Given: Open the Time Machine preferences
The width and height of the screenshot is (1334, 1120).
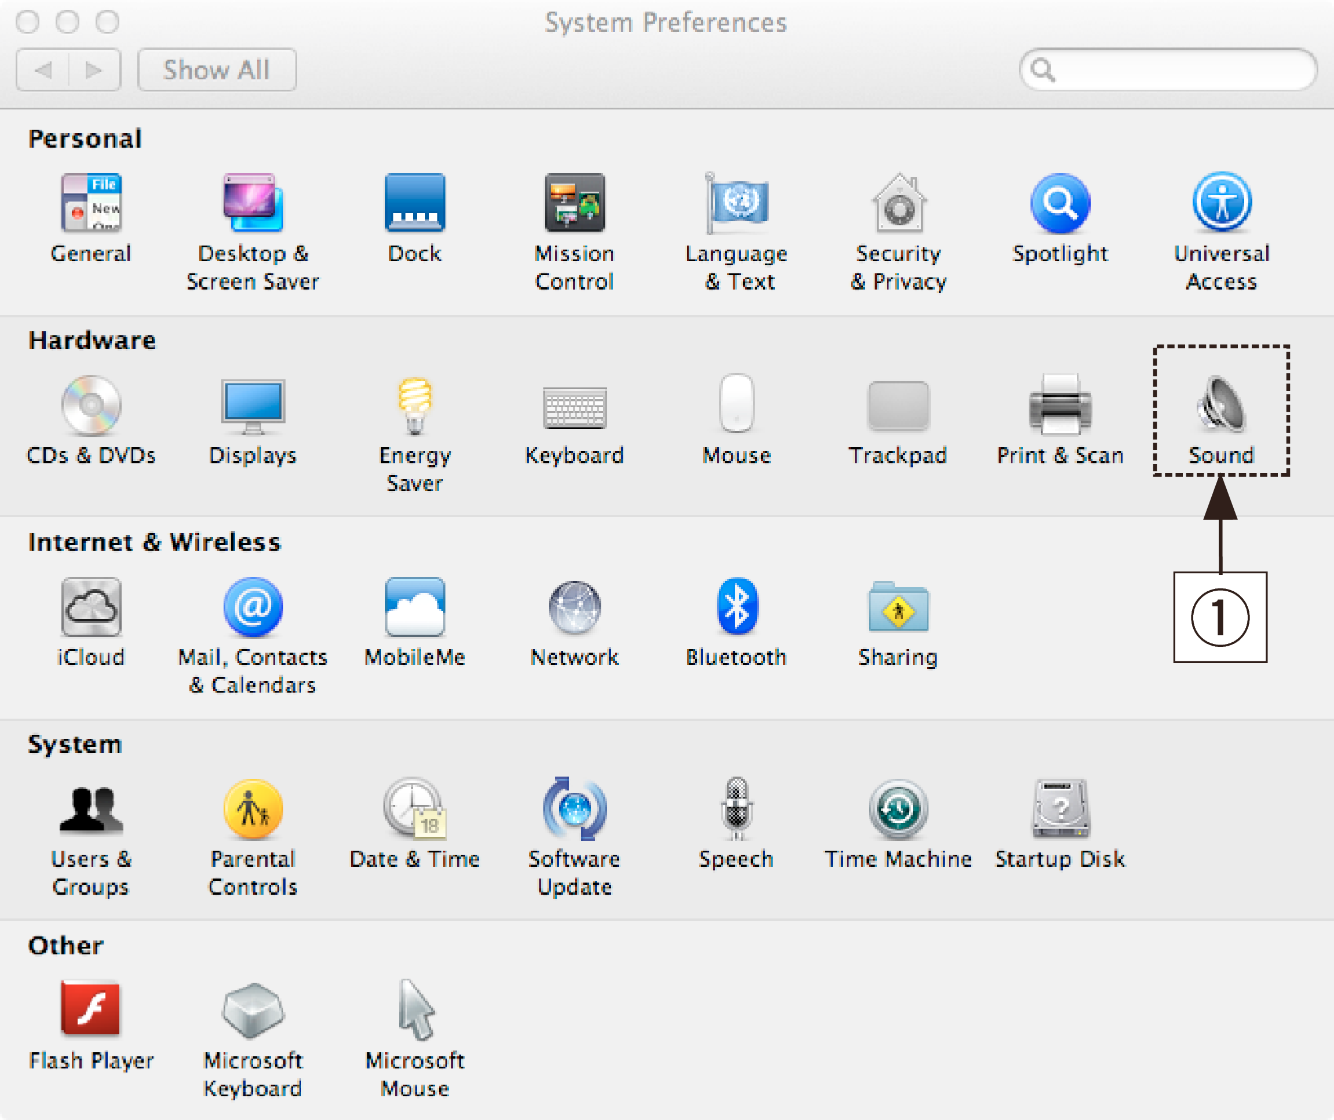Looking at the screenshot, I should [898, 808].
